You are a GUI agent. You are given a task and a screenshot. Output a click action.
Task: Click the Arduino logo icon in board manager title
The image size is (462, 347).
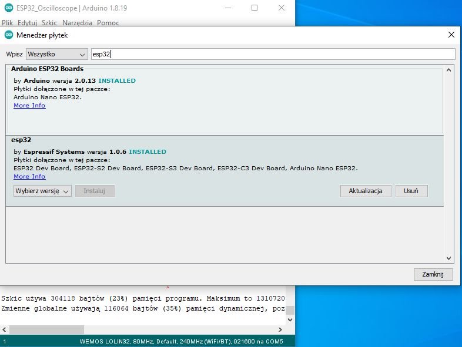click(x=9, y=35)
